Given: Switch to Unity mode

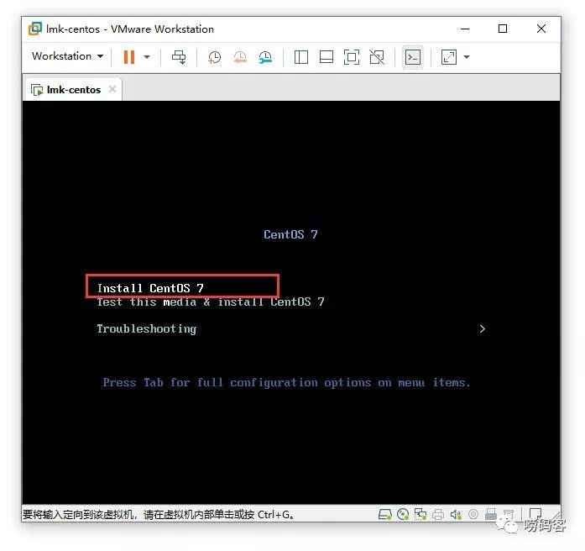Looking at the screenshot, I should coord(377,57).
